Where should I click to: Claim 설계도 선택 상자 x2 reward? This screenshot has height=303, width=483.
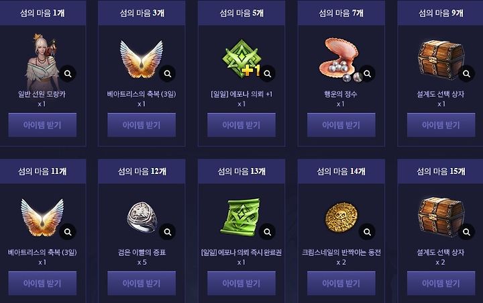[441, 284]
